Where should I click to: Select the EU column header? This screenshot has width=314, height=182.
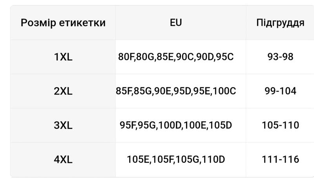176,23
